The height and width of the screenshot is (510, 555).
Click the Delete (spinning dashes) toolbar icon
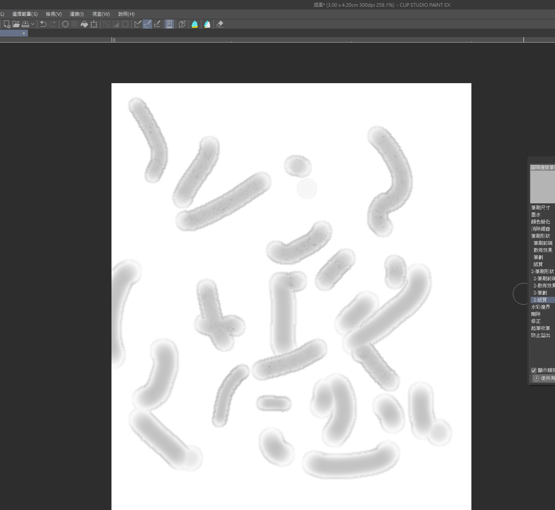click(65, 24)
